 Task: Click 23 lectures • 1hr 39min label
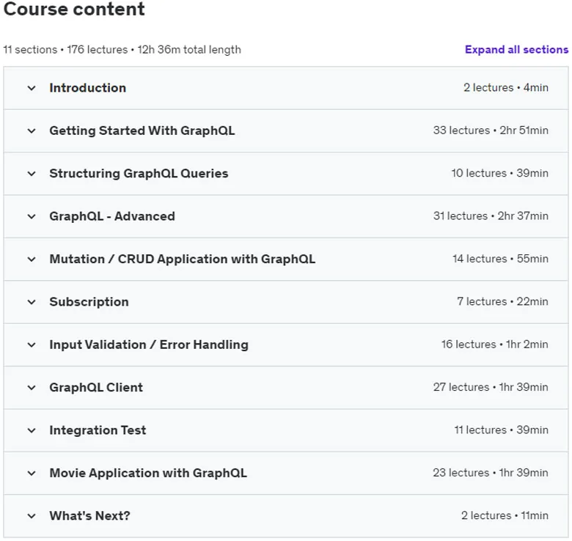click(x=491, y=473)
